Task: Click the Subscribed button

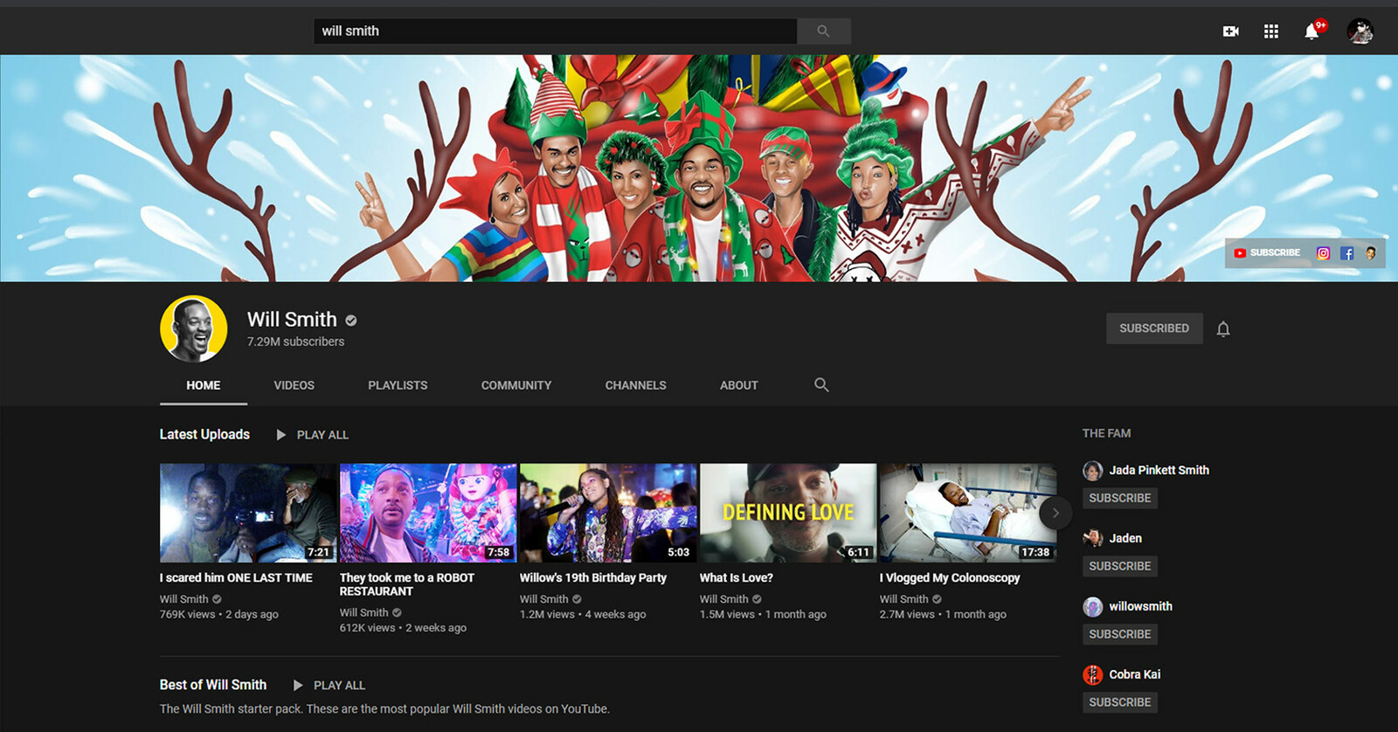Action: (x=1154, y=328)
